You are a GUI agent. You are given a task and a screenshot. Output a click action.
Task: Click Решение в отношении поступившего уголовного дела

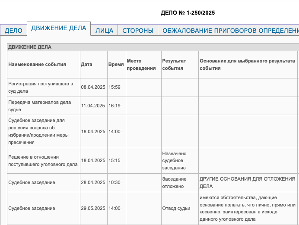[x=43, y=161]
